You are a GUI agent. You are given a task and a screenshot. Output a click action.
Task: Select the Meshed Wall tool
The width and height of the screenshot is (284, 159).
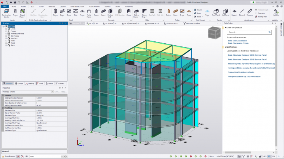coord(110,13)
